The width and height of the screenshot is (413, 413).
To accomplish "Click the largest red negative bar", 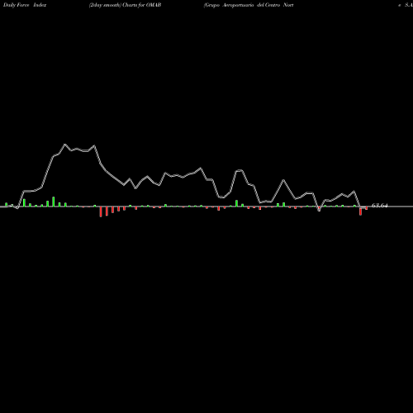I will 101,211.
